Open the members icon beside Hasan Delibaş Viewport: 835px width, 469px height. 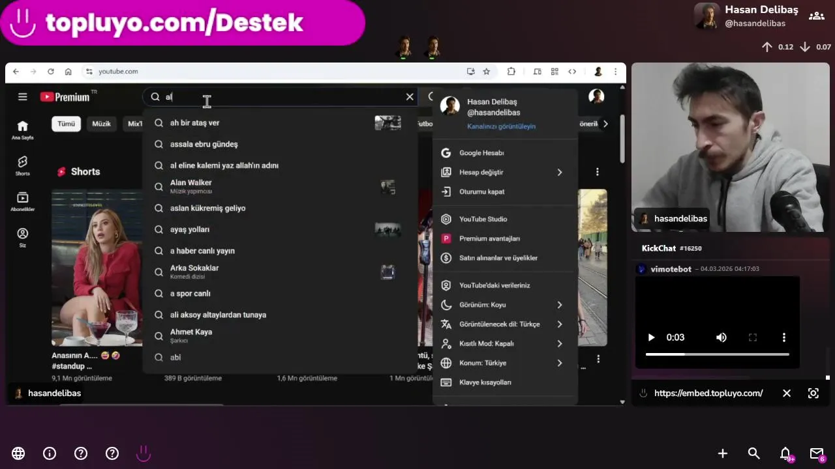[x=817, y=16]
